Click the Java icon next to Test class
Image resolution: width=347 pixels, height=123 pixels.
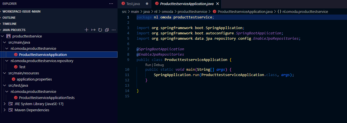click(16, 67)
